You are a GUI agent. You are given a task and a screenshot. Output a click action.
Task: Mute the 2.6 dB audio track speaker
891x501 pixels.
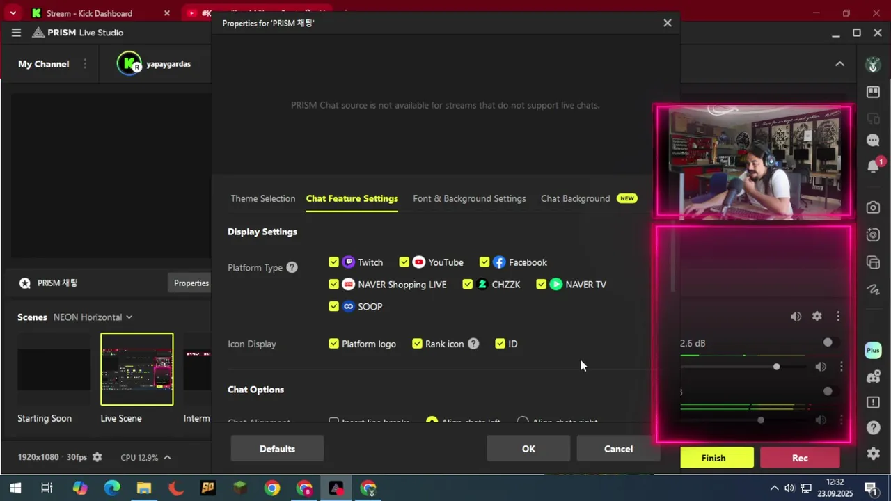click(x=821, y=367)
